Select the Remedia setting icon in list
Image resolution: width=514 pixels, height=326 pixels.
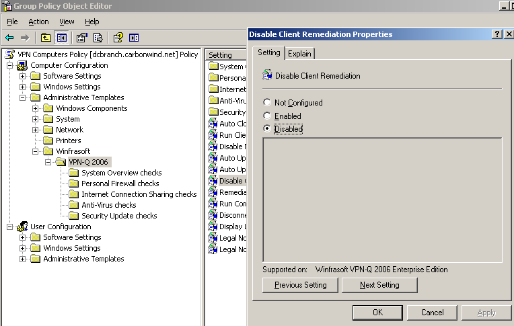[x=213, y=192]
